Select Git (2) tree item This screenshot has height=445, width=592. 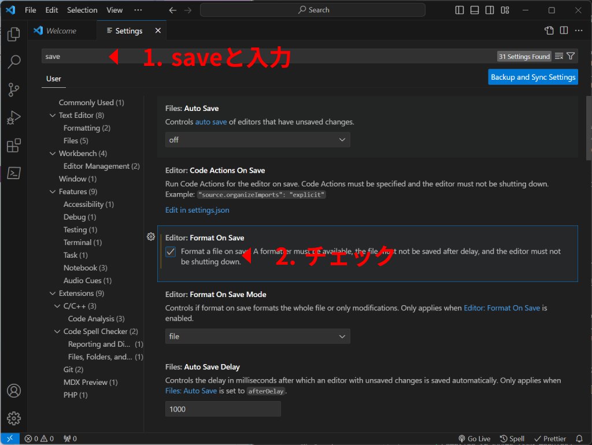tap(73, 369)
